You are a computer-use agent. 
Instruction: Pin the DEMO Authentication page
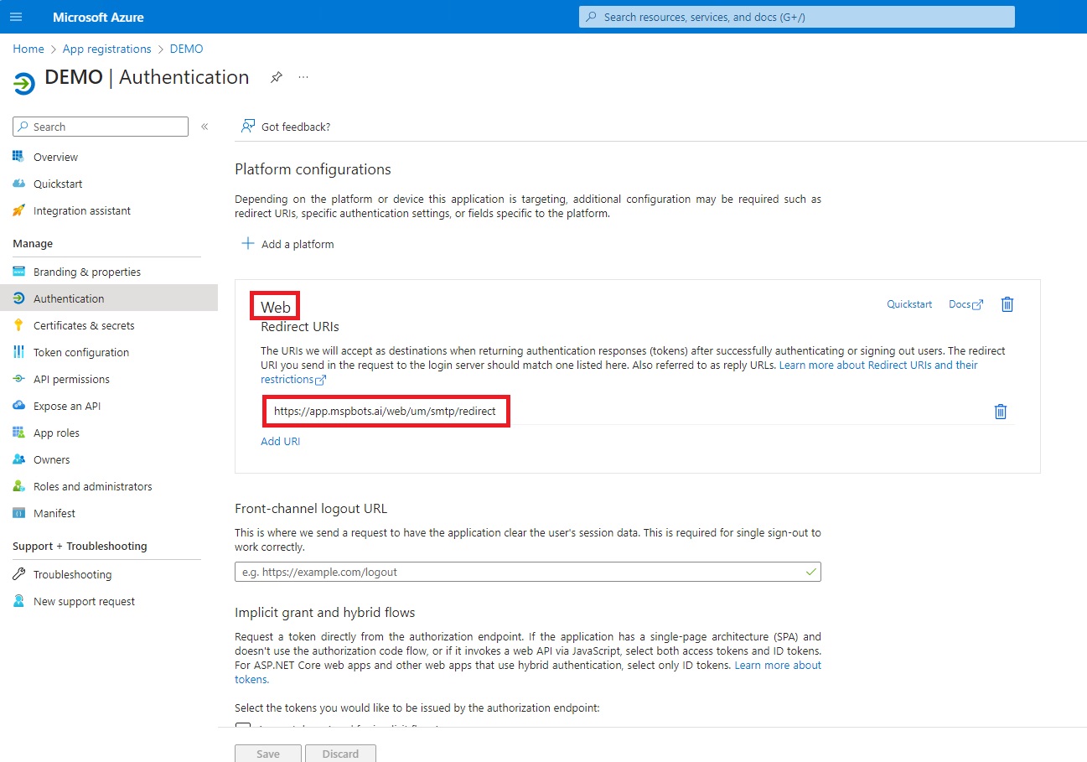pos(277,76)
